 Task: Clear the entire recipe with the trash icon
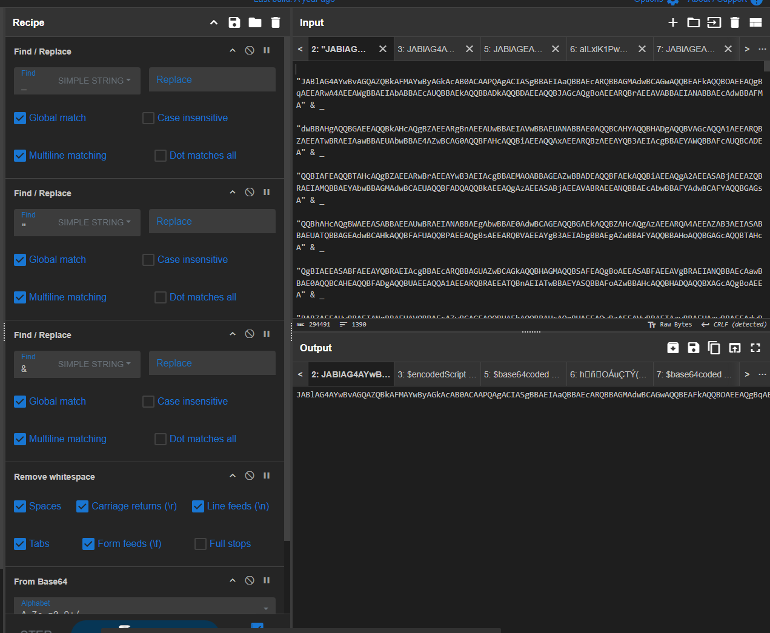pyautogui.click(x=275, y=22)
